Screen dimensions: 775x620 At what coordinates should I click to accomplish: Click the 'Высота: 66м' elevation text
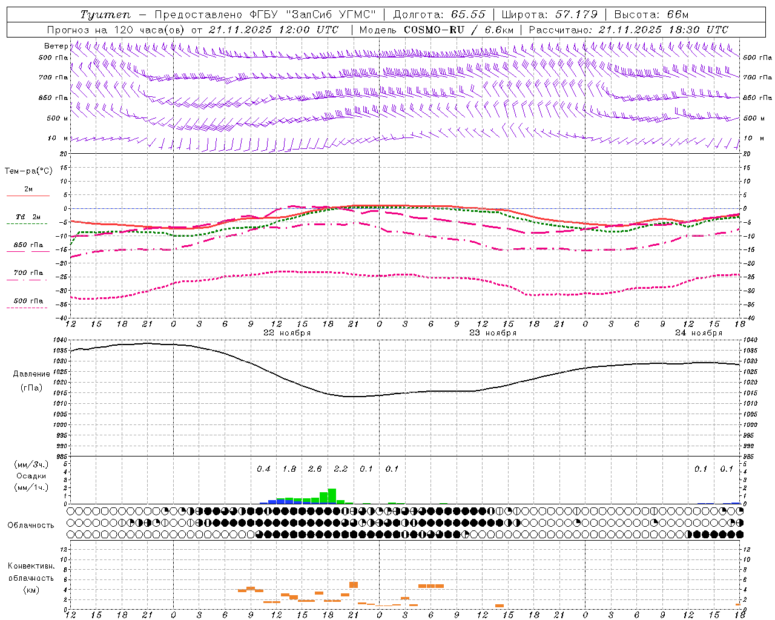pos(651,15)
